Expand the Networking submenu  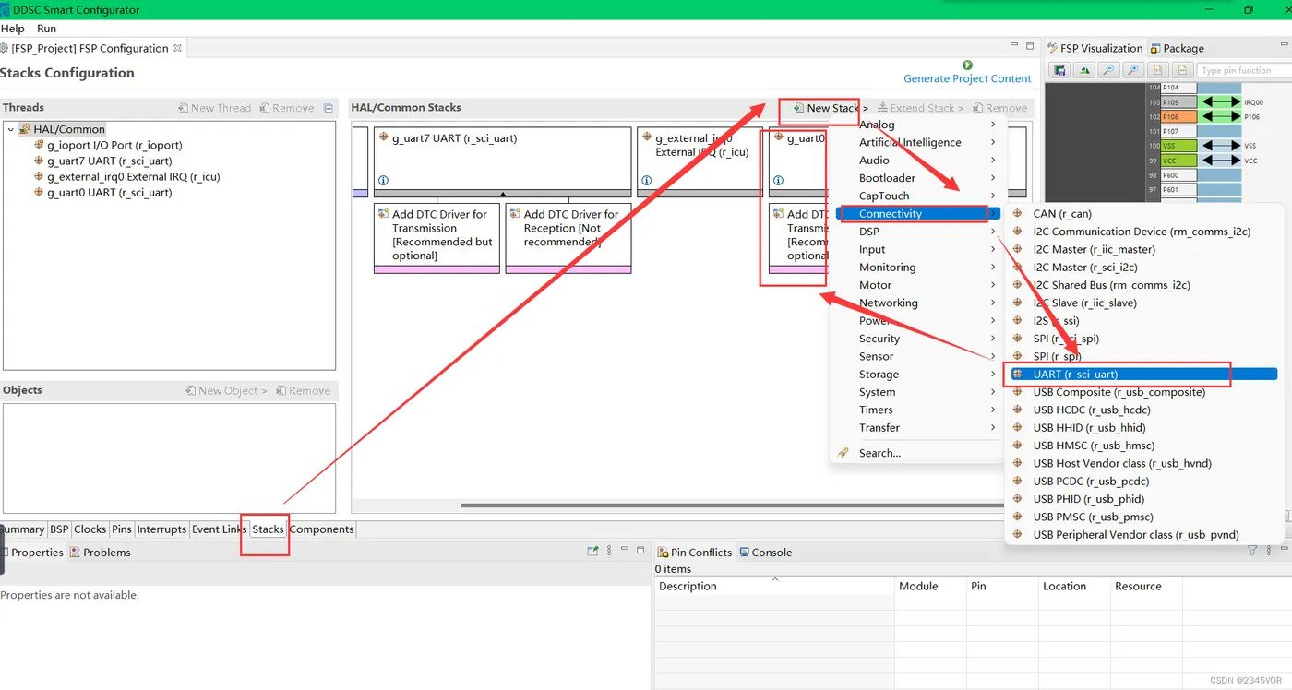pos(993,303)
